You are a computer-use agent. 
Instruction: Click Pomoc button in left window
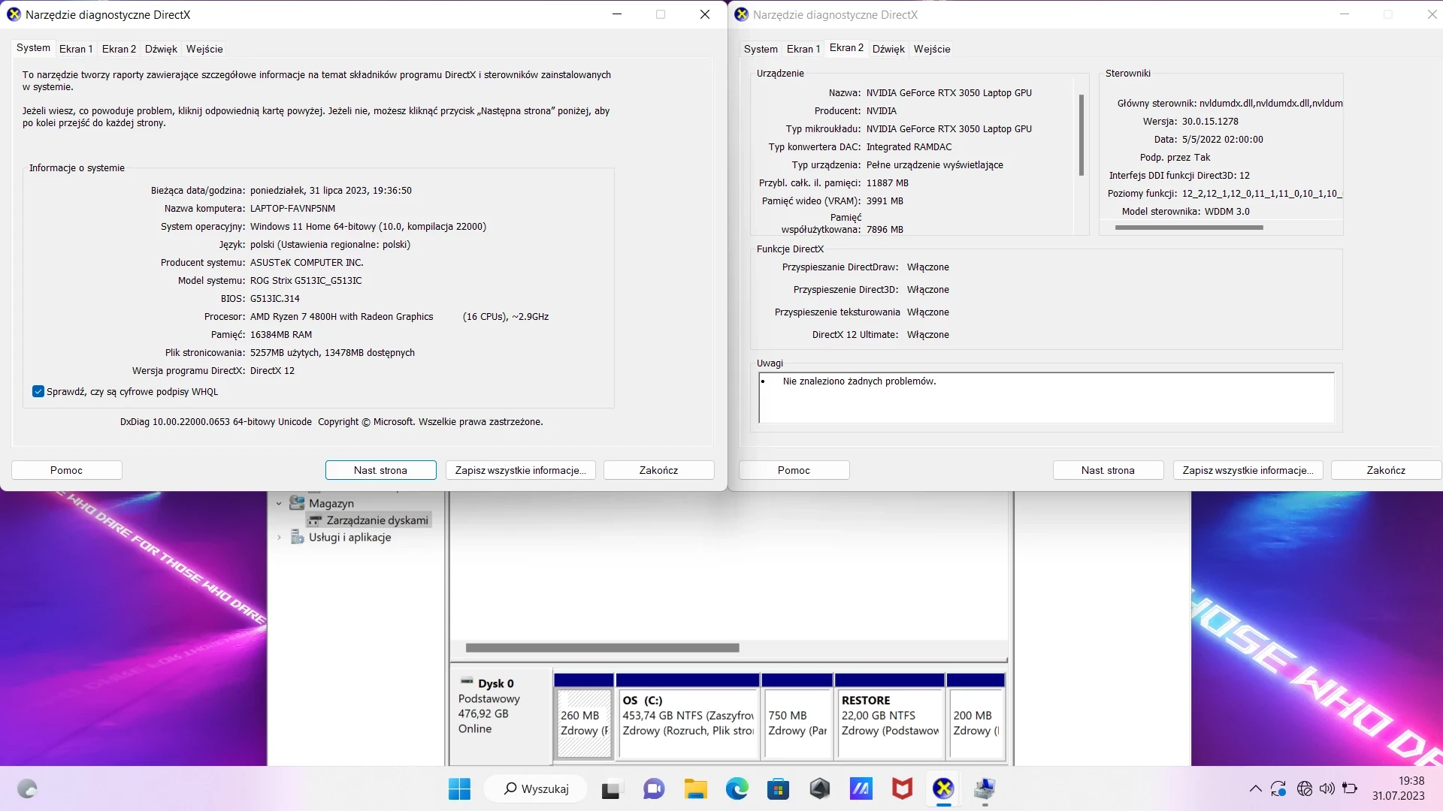pyautogui.click(x=67, y=470)
